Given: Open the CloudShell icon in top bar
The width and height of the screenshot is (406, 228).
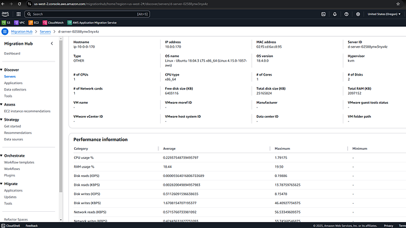Looking at the screenshot, I should (x=324, y=14).
